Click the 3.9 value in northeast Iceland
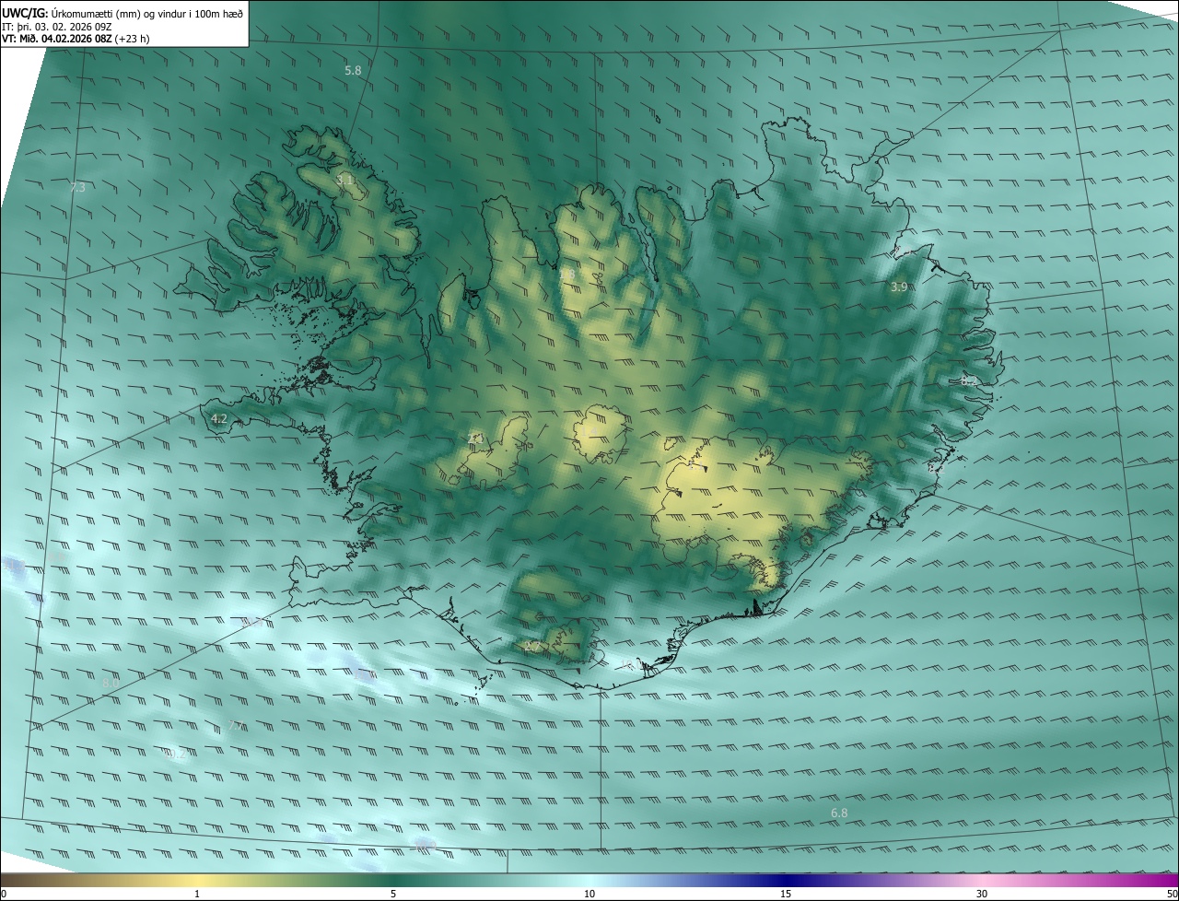Image resolution: width=1179 pixels, height=901 pixels. click(899, 287)
